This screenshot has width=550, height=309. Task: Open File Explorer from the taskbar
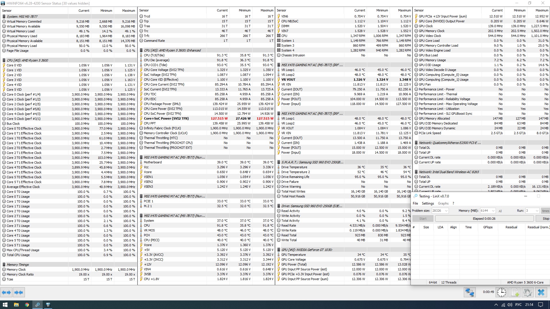click(16, 305)
